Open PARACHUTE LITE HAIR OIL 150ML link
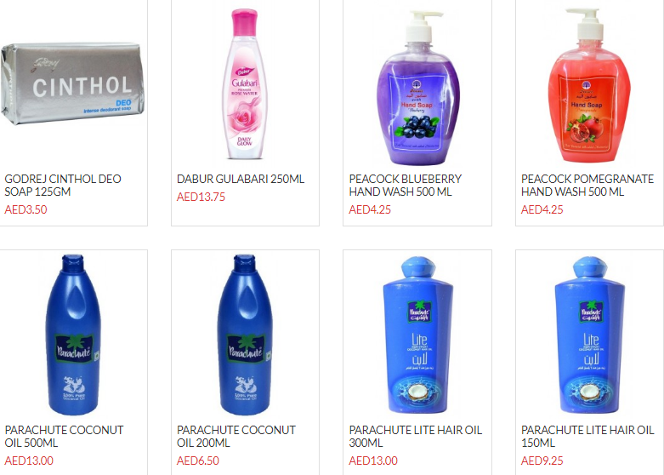 pyautogui.click(x=587, y=437)
